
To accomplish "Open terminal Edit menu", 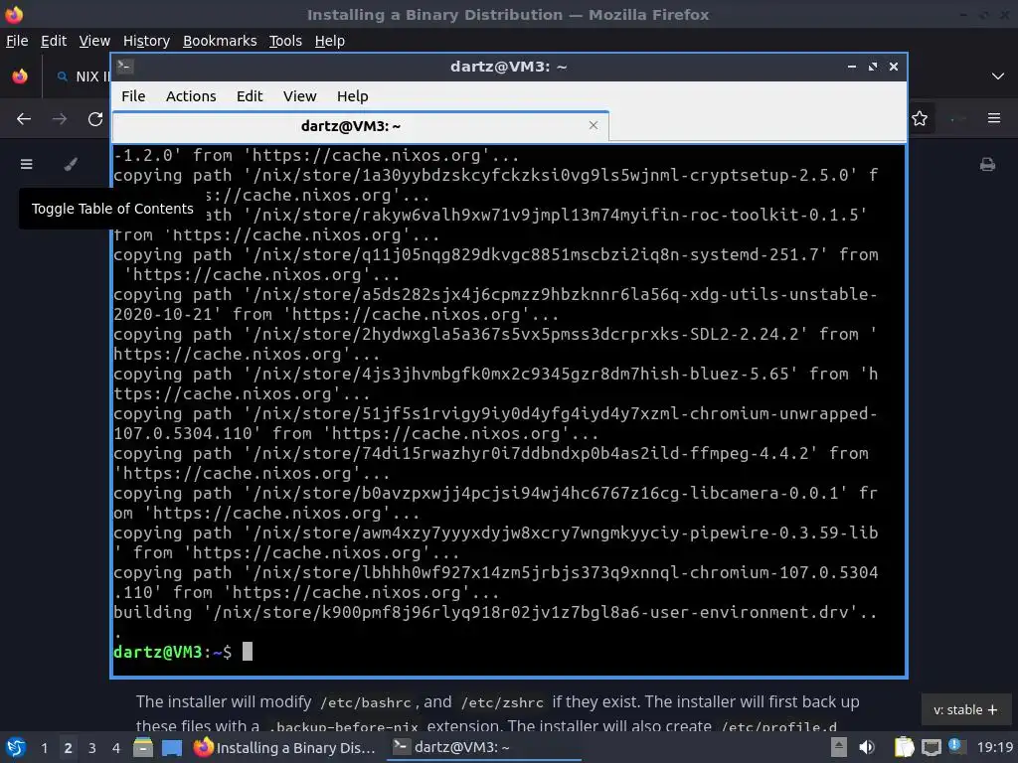I will (250, 96).
